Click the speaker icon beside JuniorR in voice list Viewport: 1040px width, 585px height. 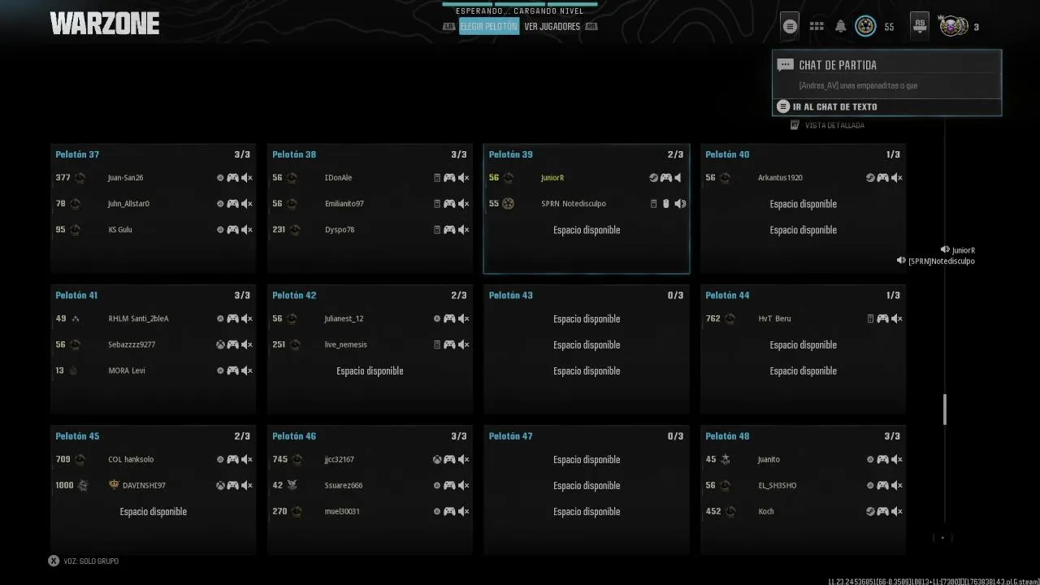[945, 249]
